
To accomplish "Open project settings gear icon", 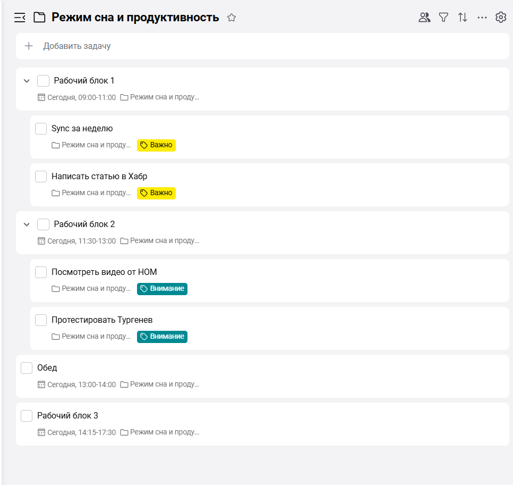I will (x=500, y=18).
